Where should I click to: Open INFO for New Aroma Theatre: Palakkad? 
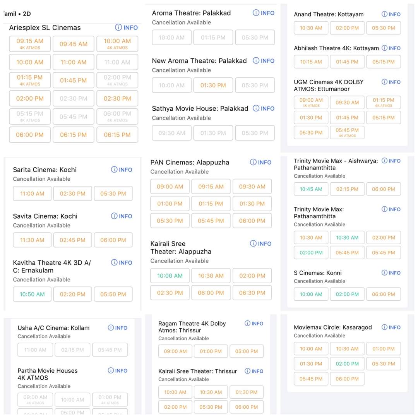pyautogui.click(x=264, y=60)
